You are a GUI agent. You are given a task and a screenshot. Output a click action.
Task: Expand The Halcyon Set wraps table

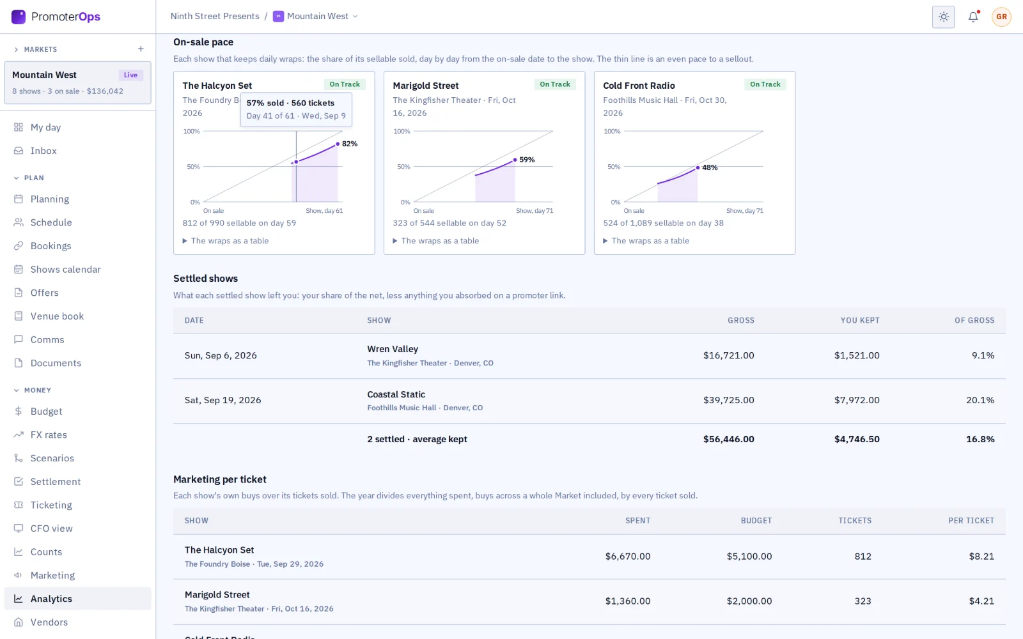(226, 241)
